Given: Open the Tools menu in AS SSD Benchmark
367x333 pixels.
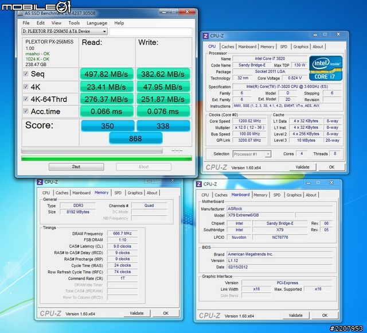Looking at the screenshot, I should click(74, 23).
